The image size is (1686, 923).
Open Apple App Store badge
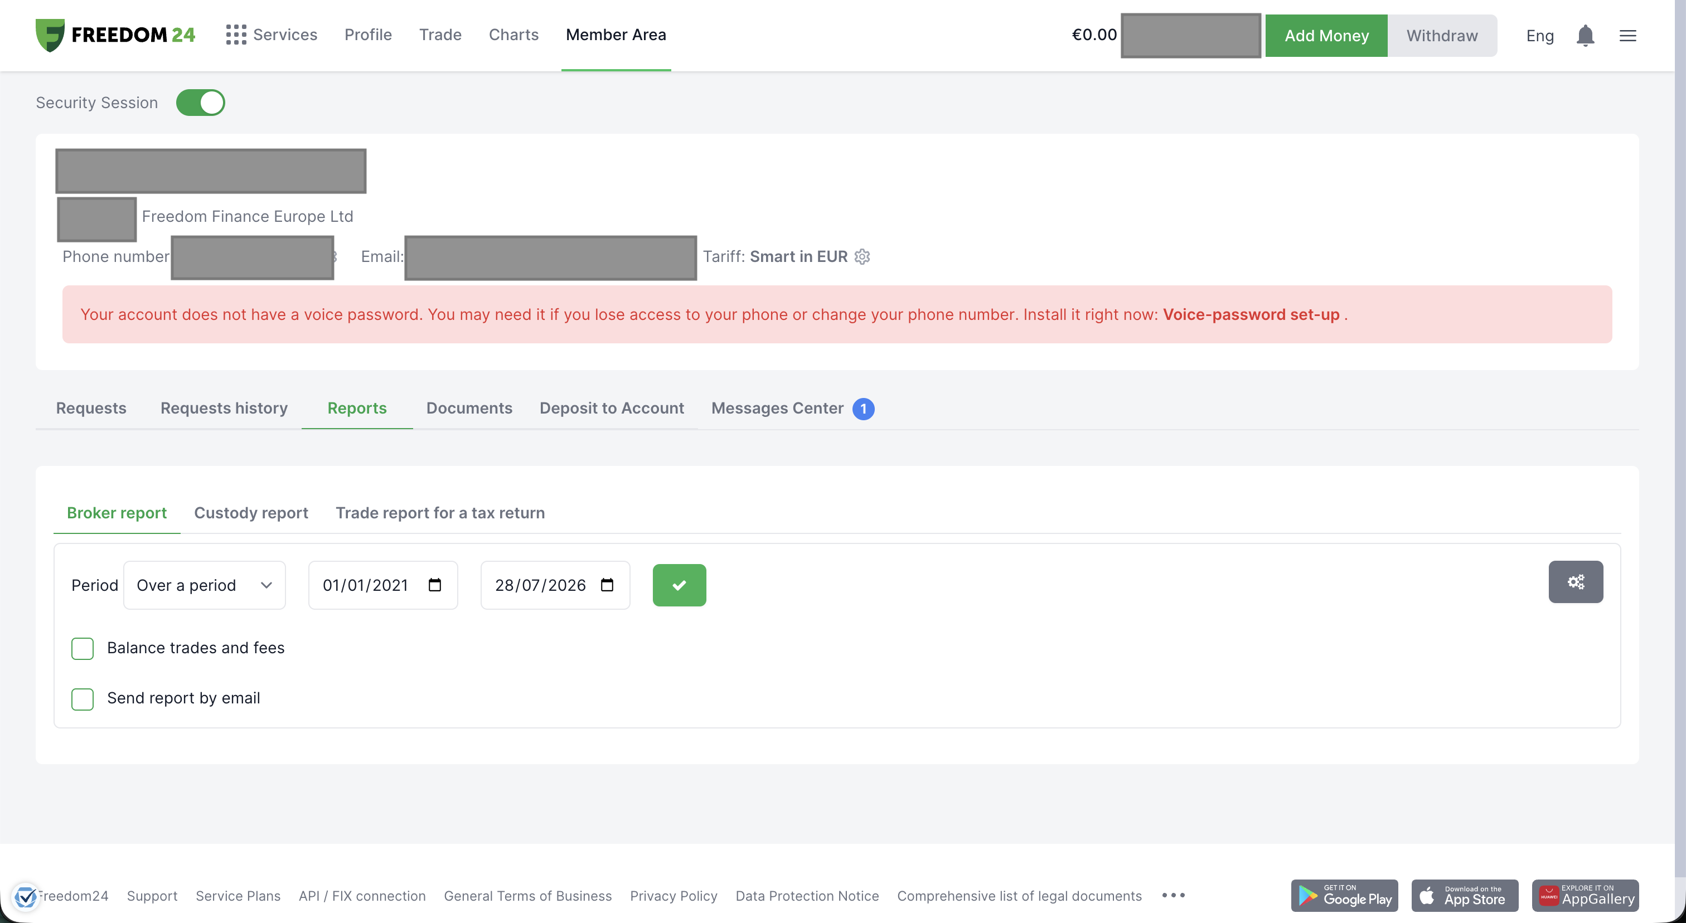tap(1465, 896)
